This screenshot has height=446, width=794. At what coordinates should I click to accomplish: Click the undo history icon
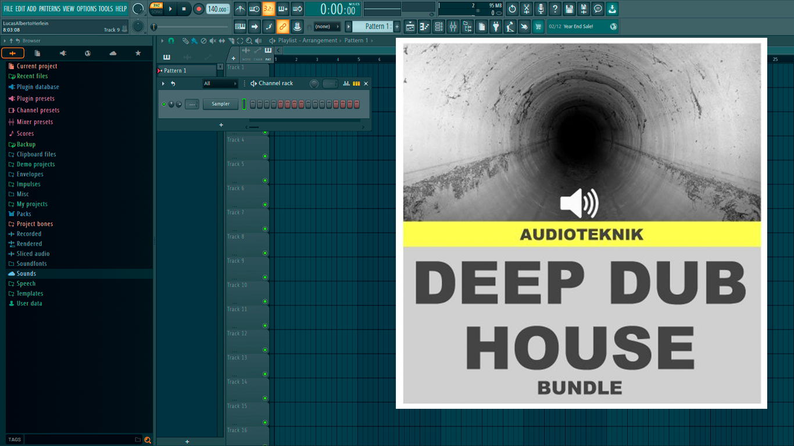coord(512,9)
